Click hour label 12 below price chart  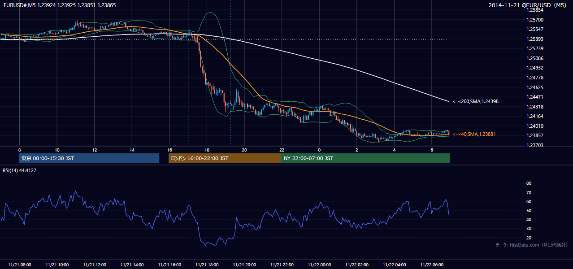[x=95, y=150]
